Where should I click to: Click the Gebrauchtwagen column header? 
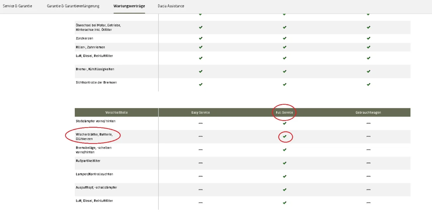[368, 112]
